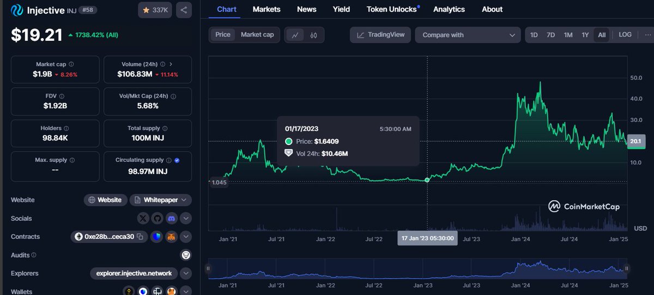
Task: Expand more Wallets chevron
Action: click(186, 291)
